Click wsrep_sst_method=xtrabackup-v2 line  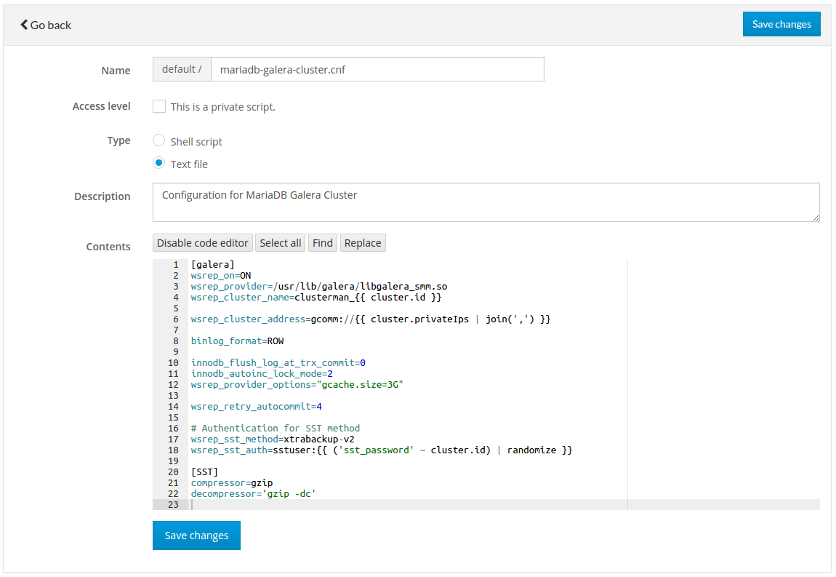click(x=273, y=439)
